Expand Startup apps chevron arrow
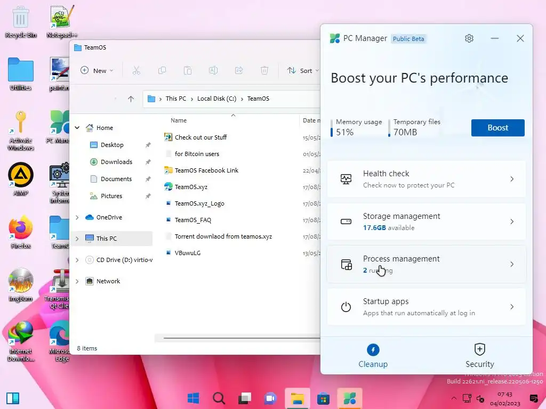The height and width of the screenshot is (409, 546). [512, 307]
